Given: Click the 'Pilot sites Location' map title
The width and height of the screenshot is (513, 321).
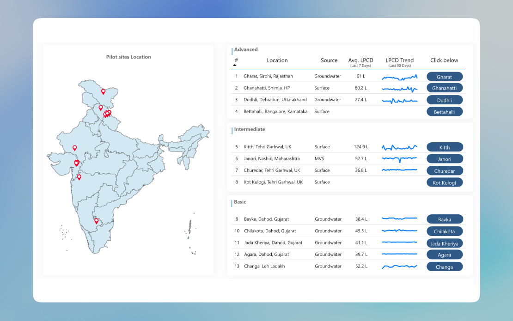Looking at the screenshot, I should pos(128,57).
